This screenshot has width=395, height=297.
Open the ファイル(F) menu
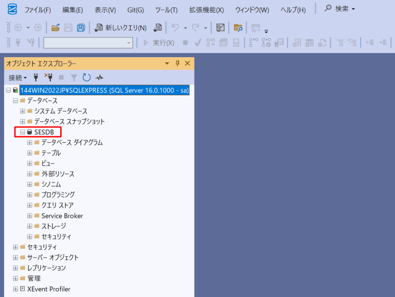pos(37,10)
